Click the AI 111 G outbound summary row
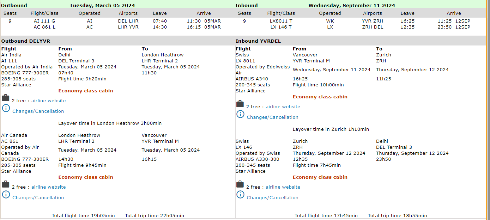This screenshot has height=220, width=490. click(x=44, y=21)
